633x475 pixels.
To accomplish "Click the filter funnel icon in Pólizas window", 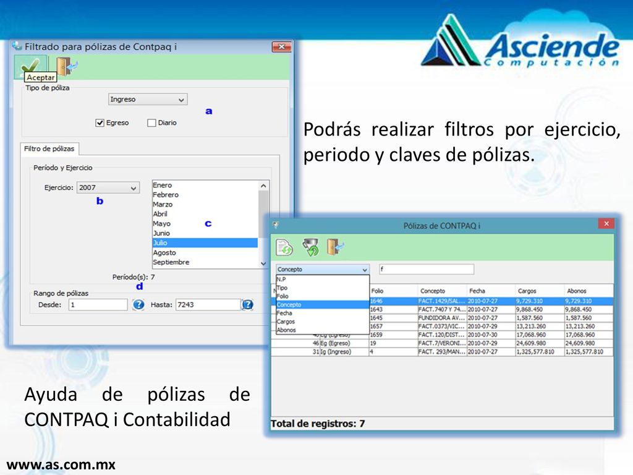I will coord(310,247).
